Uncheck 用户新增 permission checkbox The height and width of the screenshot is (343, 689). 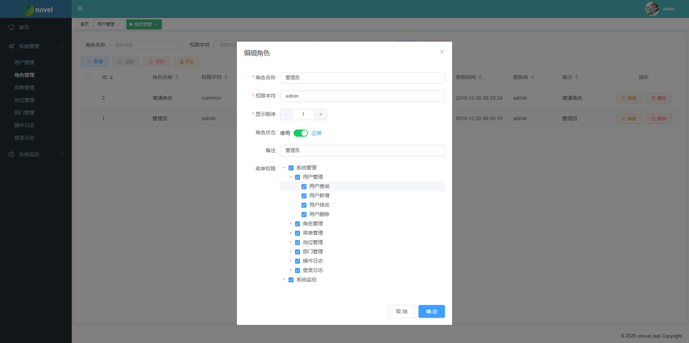coord(304,196)
